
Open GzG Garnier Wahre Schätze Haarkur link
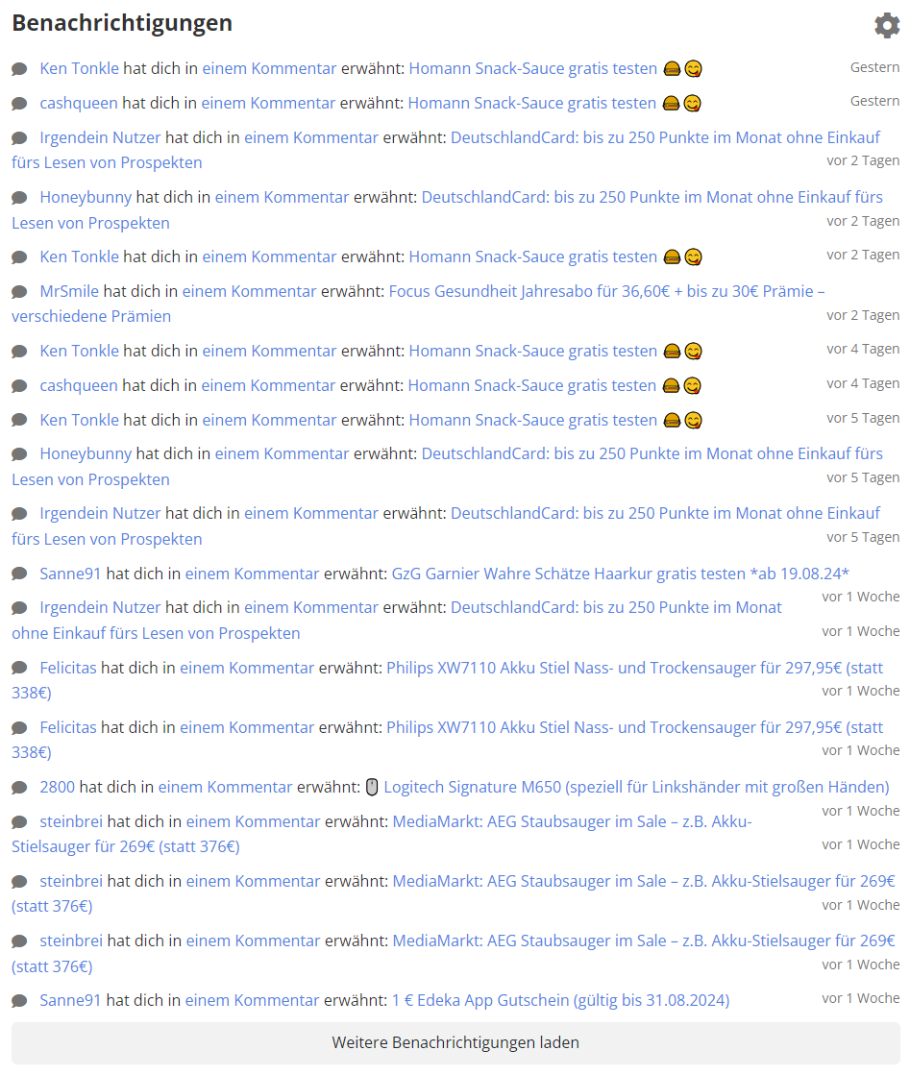[620, 574]
